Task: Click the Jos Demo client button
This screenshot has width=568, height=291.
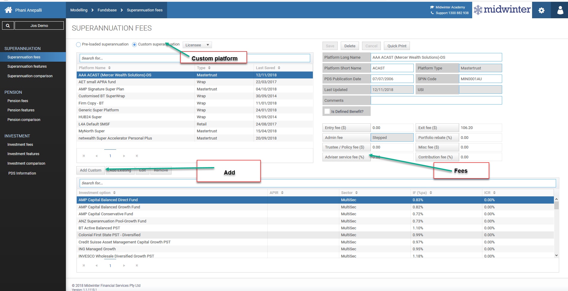Action: [x=39, y=25]
